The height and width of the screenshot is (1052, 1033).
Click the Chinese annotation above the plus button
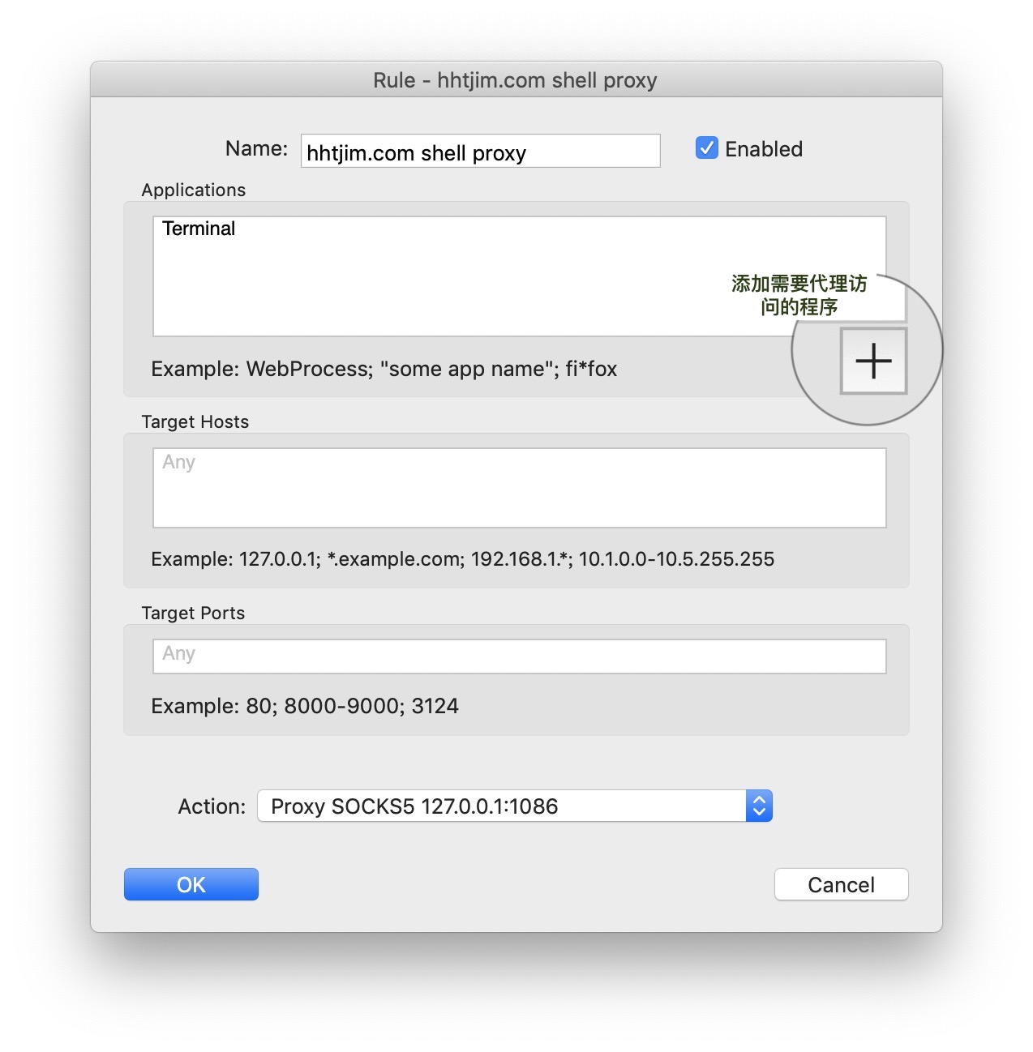click(x=799, y=295)
